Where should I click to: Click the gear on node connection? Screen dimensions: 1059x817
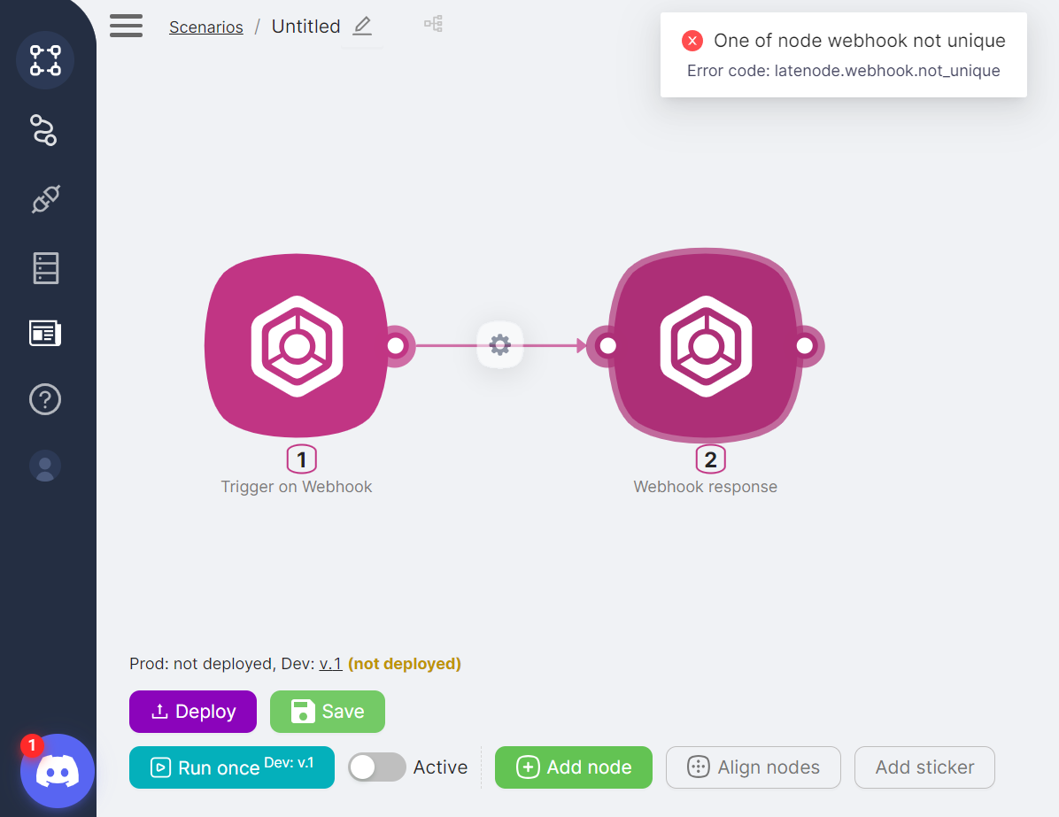[x=500, y=345]
